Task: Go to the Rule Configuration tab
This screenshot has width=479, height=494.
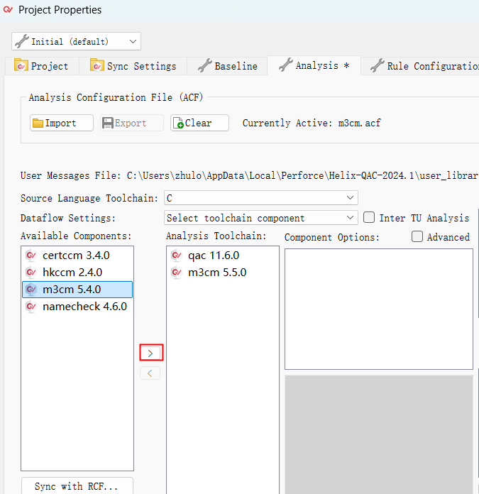Action: coord(424,66)
